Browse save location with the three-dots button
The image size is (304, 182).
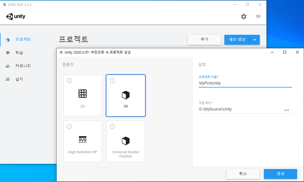[x=286, y=110]
